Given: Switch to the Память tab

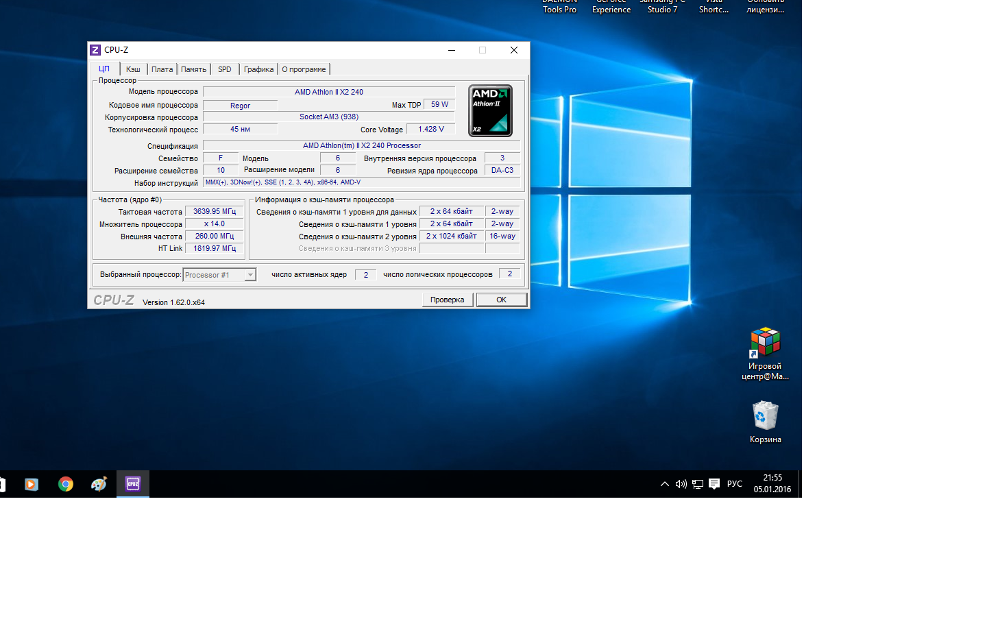Looking at the screenshot, I should coord(193,69).
